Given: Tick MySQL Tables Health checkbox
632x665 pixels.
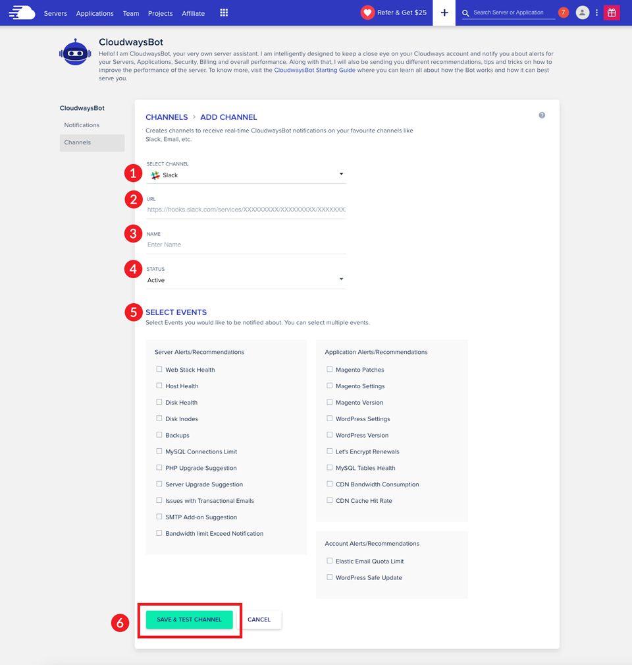Looking at the screenshot, I should pyautogui.click(x=330, y=467).
